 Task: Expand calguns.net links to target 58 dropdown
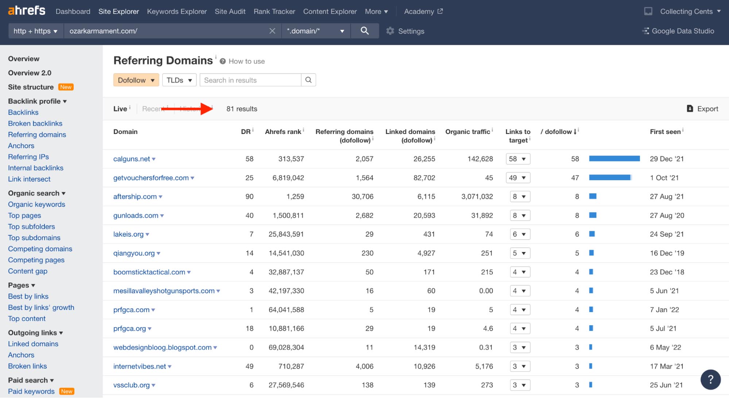tap(518, 159)
